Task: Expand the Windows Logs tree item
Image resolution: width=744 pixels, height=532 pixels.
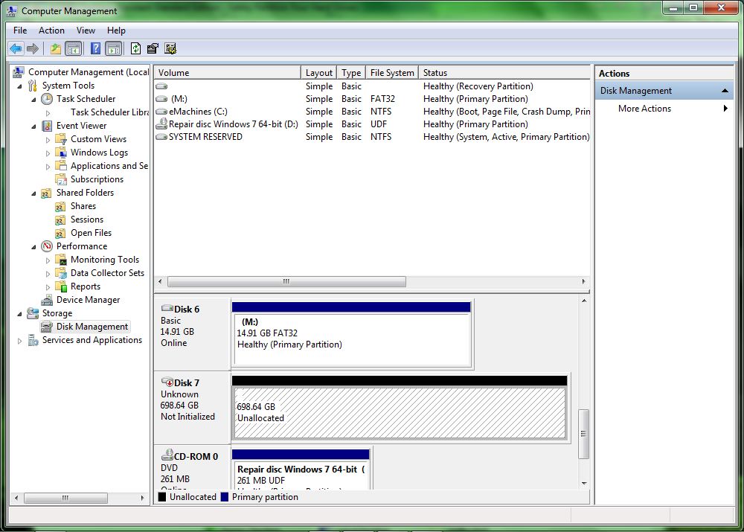Action: pos(47,152)
